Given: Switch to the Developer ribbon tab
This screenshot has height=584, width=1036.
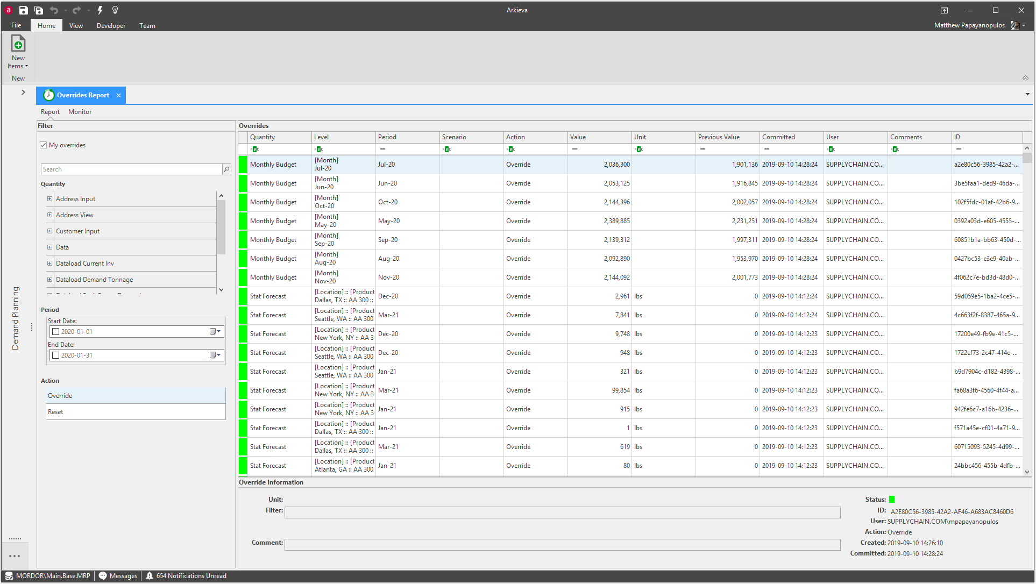Looking at the screenshot, I should pyautogui.click(x=111, y=25).
